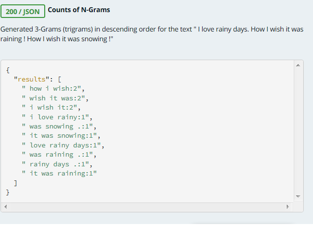313x225 pixels.
Task: Click the "was raining .:1" line
Action: click(x=59, y=155)
